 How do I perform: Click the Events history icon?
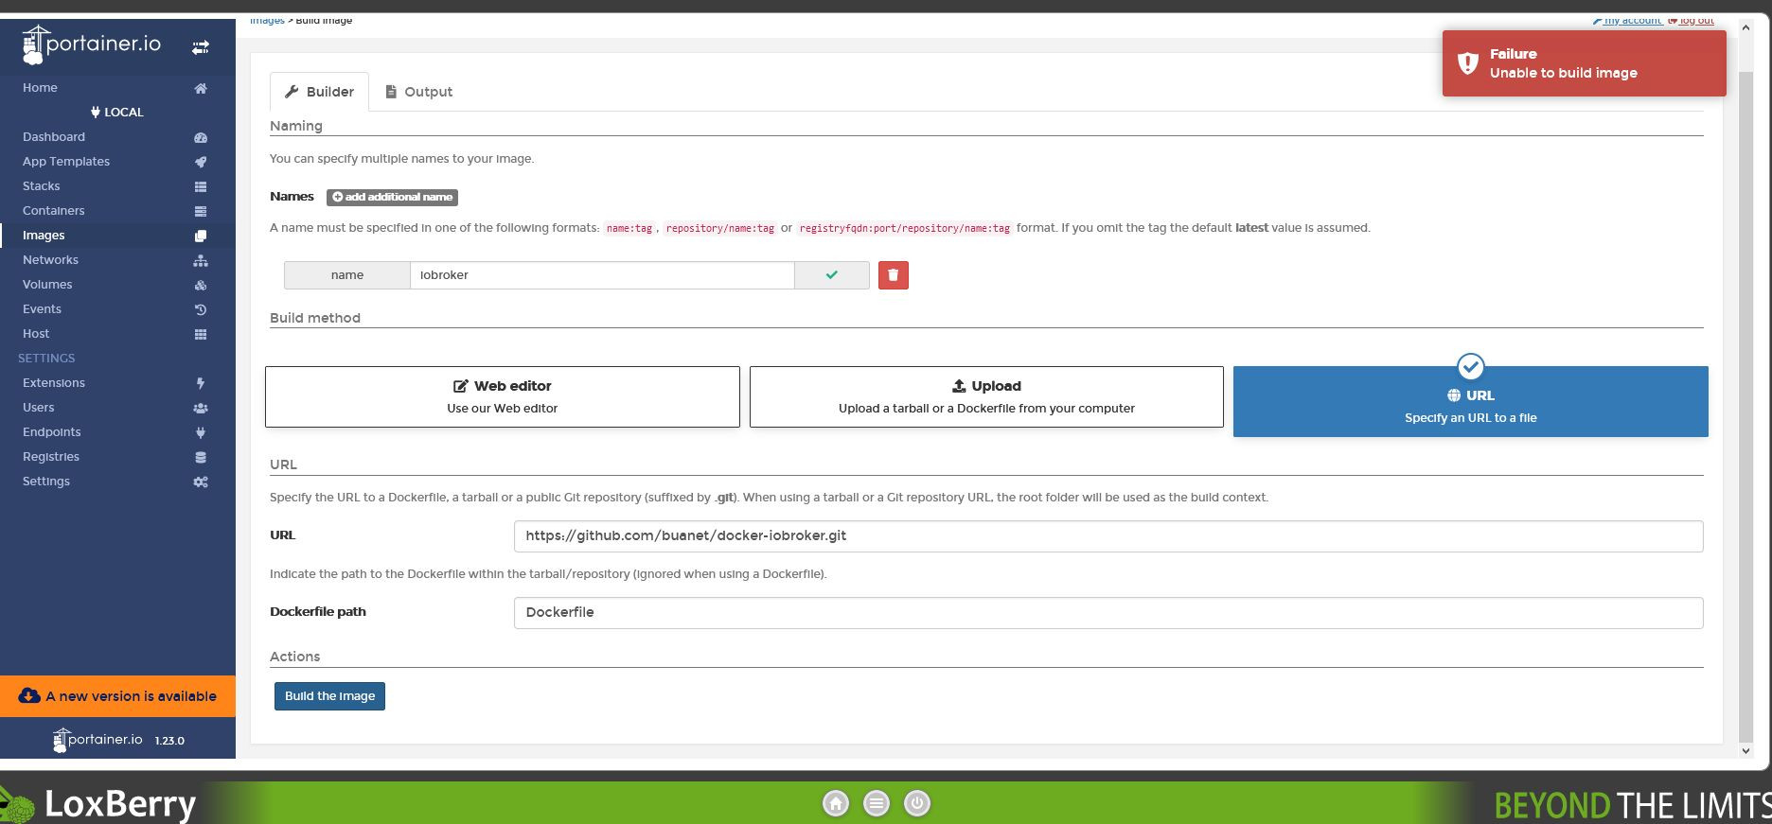pos(201,309)
